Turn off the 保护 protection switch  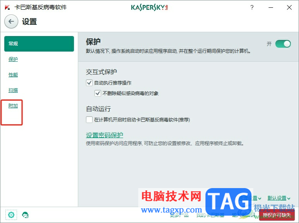(x=283, y=44)
